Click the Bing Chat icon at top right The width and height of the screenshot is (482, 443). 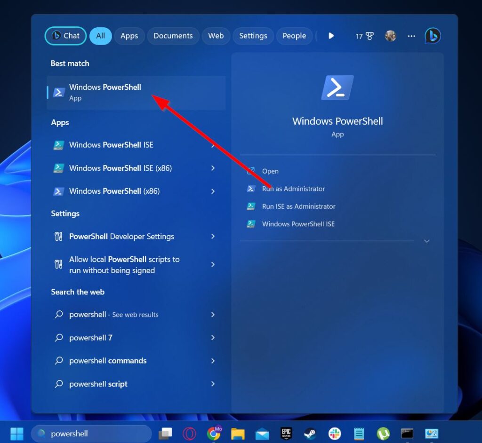(x=433, y=36)
